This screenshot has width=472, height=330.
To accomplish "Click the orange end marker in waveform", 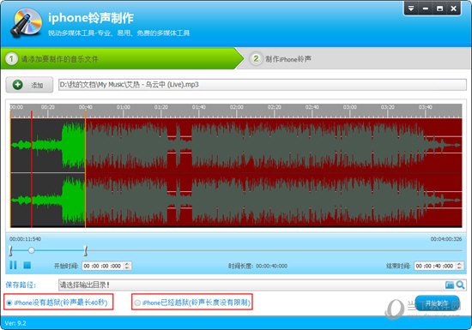I will pyautogui.click(x=86, y=168).
